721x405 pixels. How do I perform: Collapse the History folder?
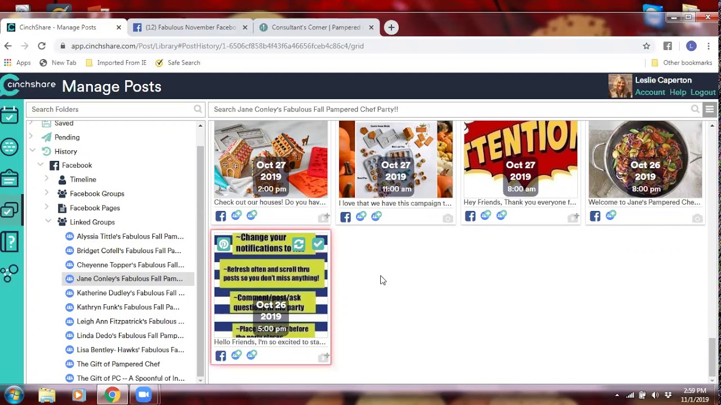32,151
